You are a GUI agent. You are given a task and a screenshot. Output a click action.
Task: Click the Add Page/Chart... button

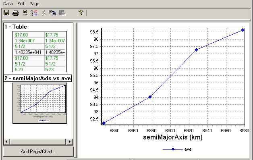(x=38, y=152)
